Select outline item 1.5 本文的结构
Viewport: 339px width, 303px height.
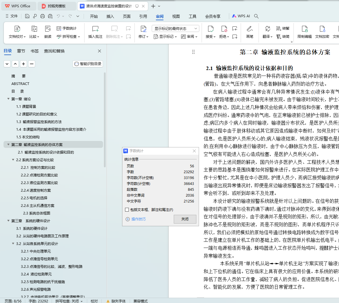tap(28, 137)
